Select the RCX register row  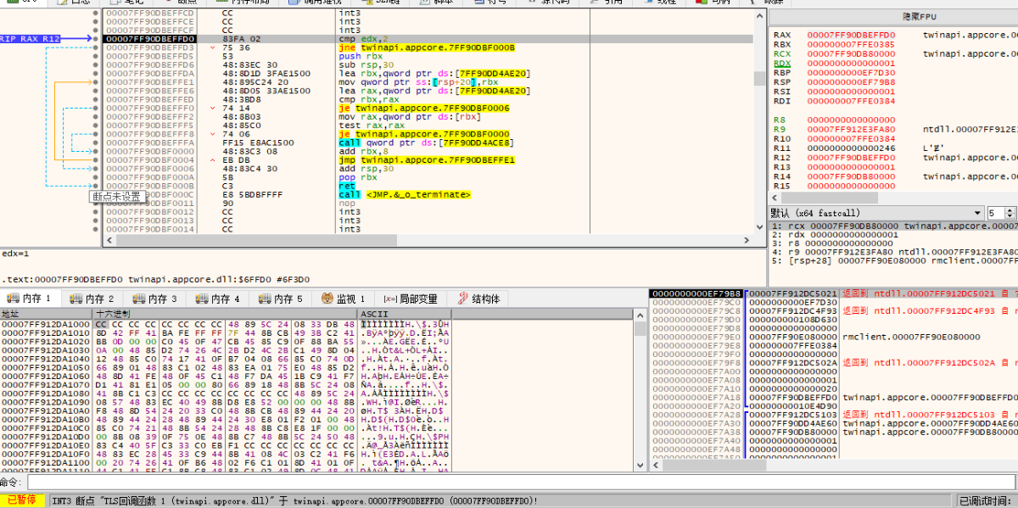point(895,53)
